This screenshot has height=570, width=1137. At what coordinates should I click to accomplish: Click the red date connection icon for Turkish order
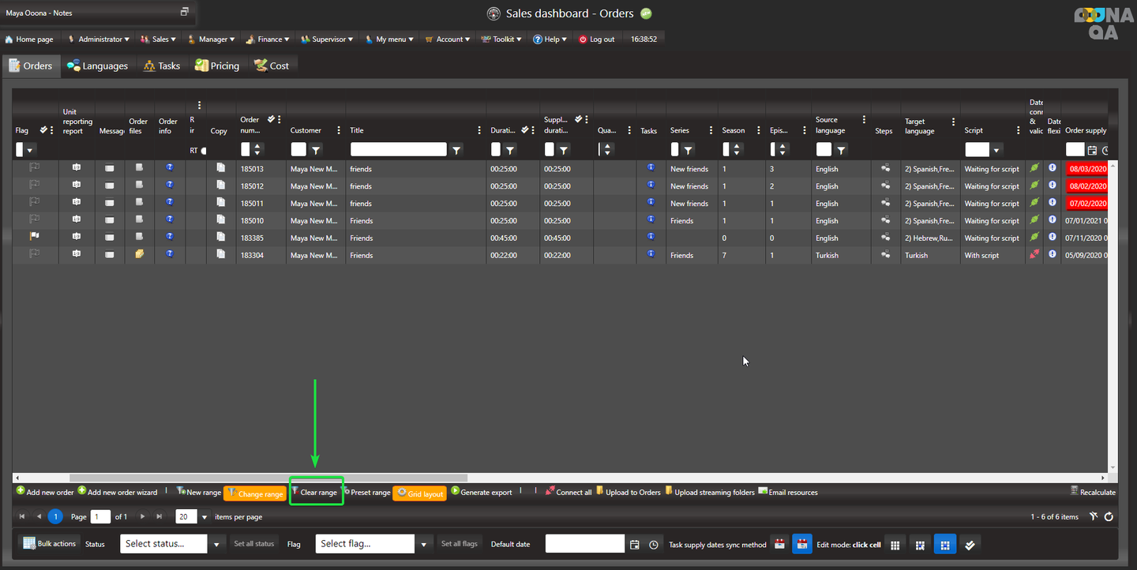[x=1034, y=254]
